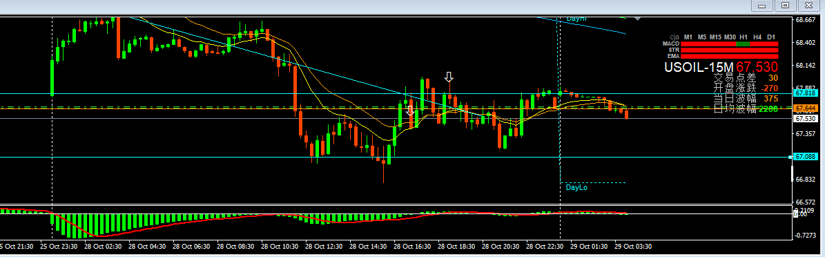Minimize the chart window
The image size is (825, 257).
[762, 6]
